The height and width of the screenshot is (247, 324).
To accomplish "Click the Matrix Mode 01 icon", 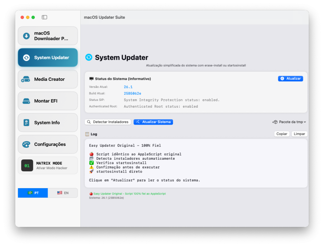I will [27, 166].
